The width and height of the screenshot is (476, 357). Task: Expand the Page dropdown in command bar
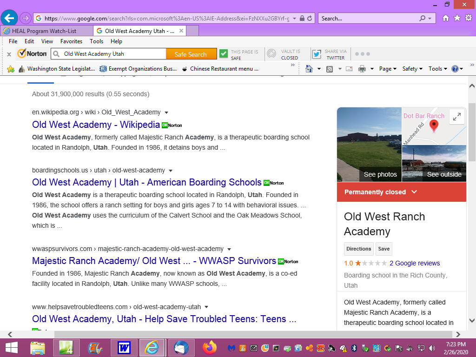click(x=388, y=69)
